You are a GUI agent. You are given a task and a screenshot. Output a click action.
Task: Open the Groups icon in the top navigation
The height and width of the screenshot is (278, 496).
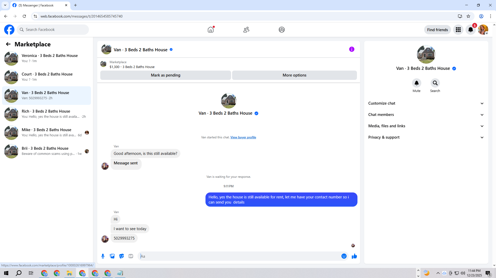(x=282, y=30)
